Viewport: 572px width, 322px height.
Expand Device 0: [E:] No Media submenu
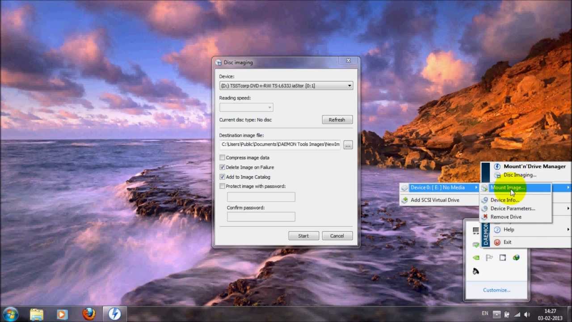pos(439,187)
